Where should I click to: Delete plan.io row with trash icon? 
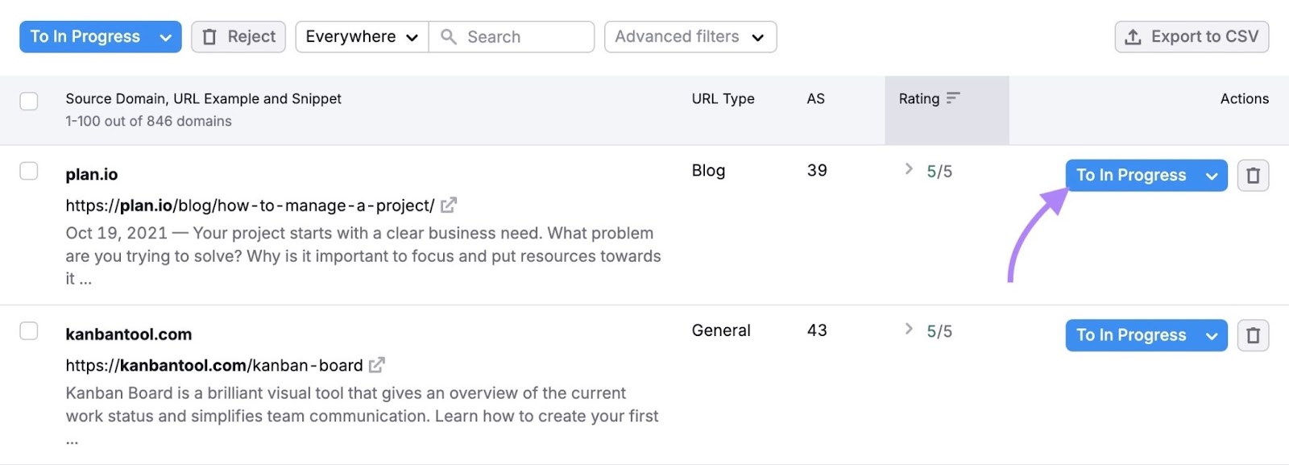coord(1253,176)
